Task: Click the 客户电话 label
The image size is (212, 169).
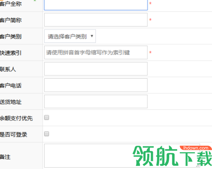Action: pyautogui.click(x=11, y=85)
